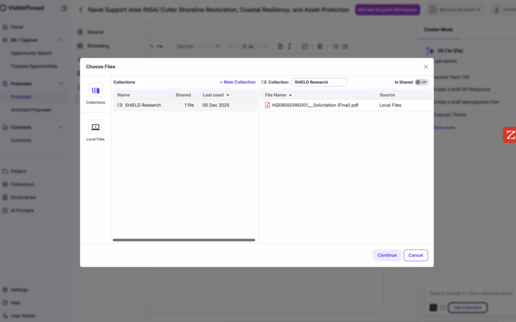Click the + New Collection link

(x=237, y=82)
